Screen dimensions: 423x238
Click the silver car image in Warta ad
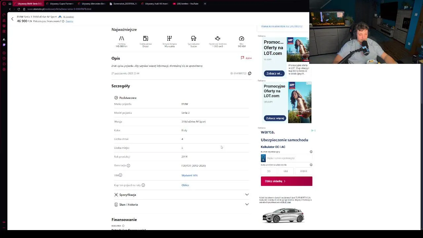point(283,215)
